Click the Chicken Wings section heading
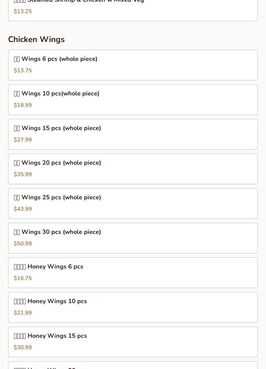 click(37, 39)
